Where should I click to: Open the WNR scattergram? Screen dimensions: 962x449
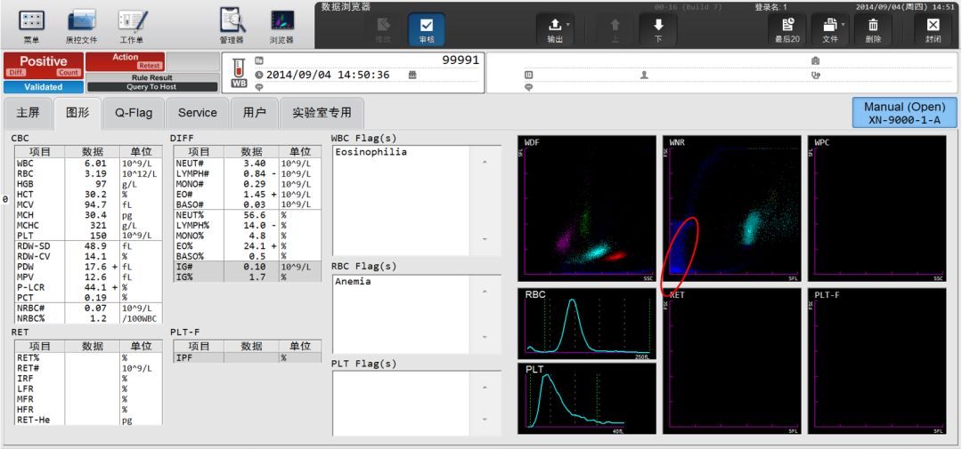click(732, 209)
